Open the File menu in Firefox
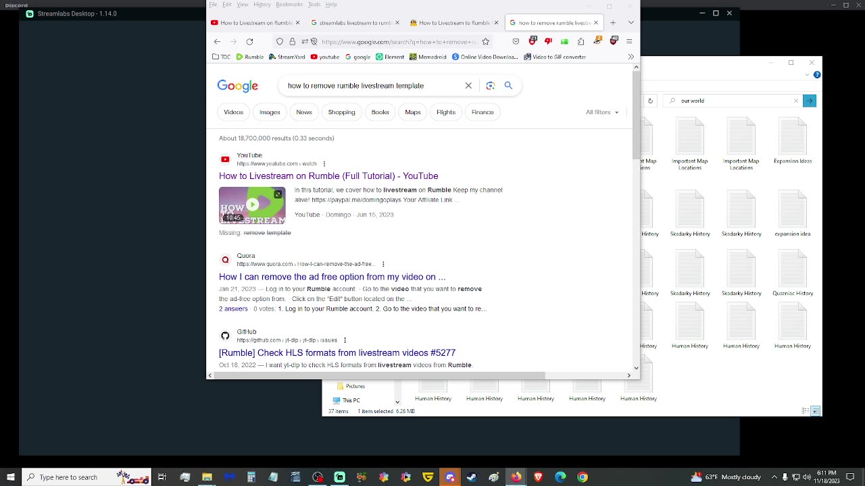This screenshot has width=865, height=486. 213,5
